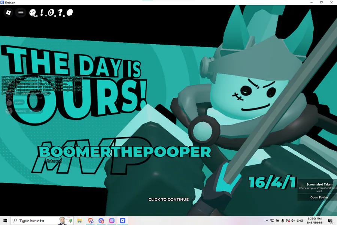Click the screen recording tray icon
Screen dimensions: 337x225
[x=288, y=220]
